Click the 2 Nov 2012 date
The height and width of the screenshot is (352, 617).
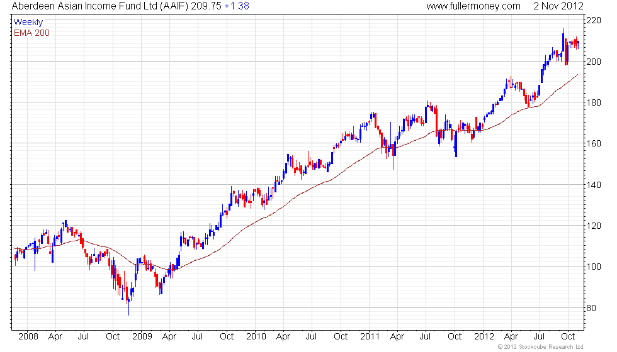pos(558,6)
